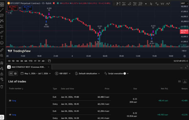Expand the collapsed indicator legend showing 4
Screen dimensions: 189x120
10,13
